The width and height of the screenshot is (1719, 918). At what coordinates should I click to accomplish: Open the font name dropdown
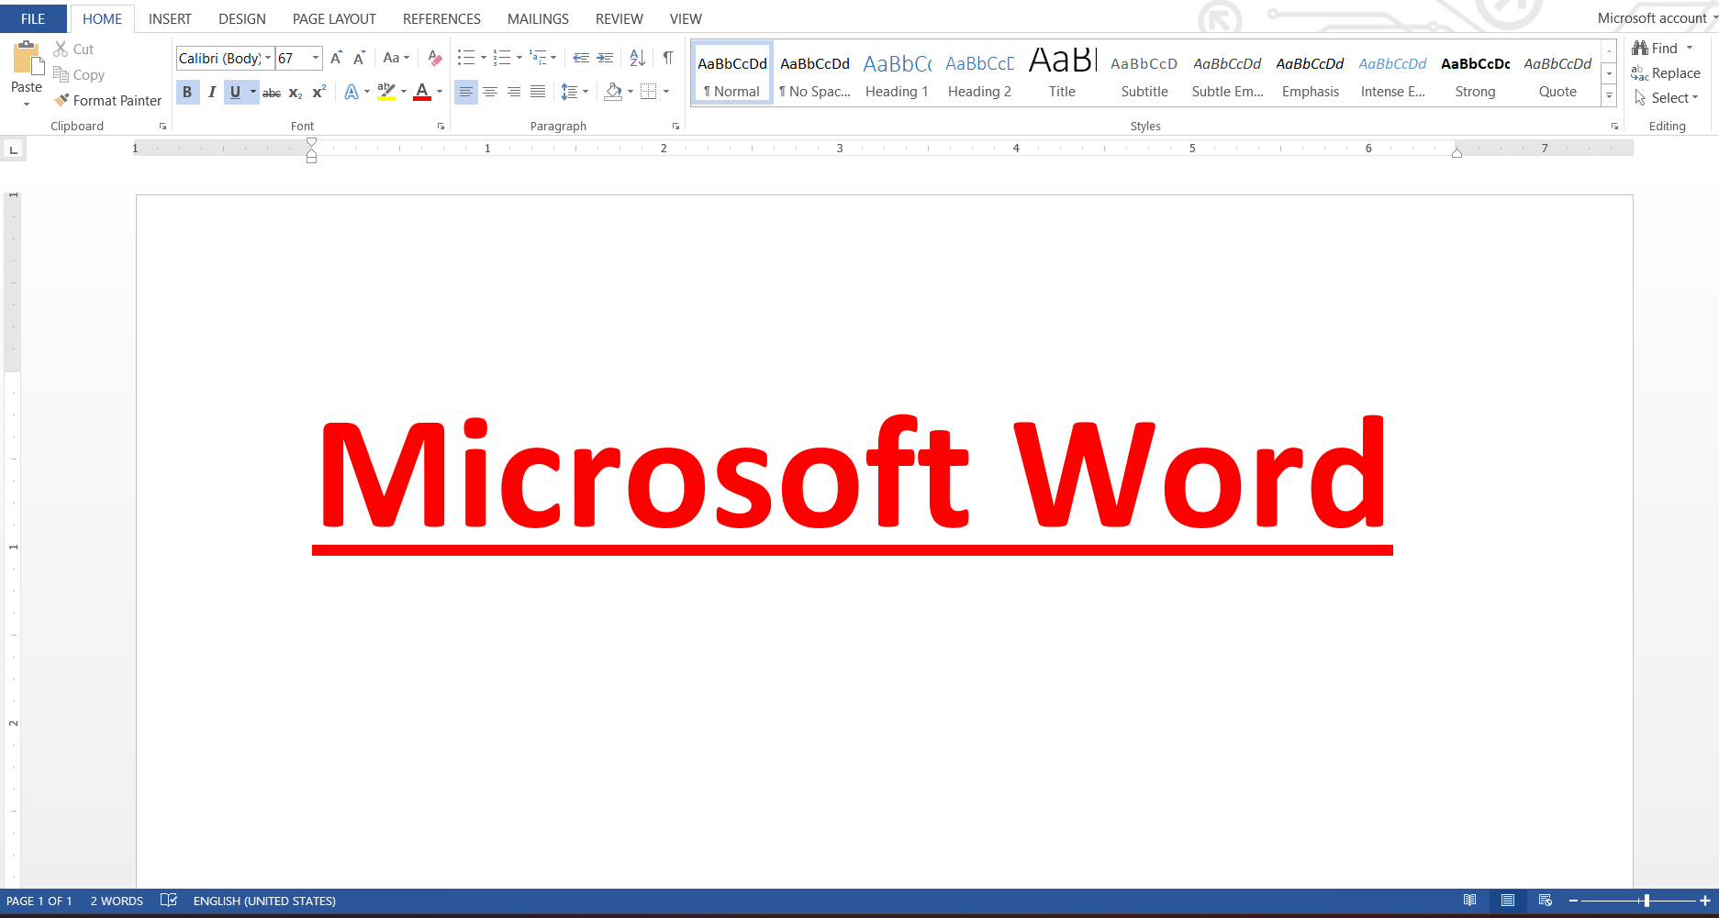point(268,58)
